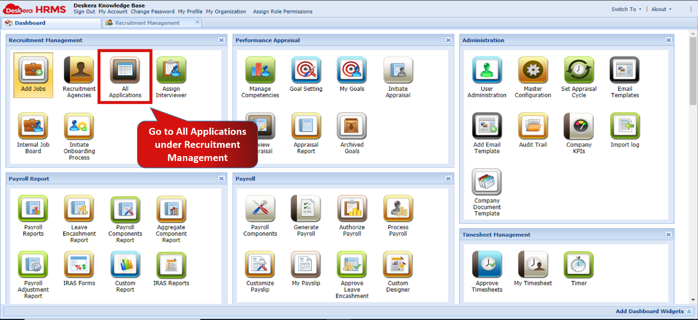The image size is (698, 320).
Task: Click the Deskera HRMS logo
Action: [x=35, y=9]
